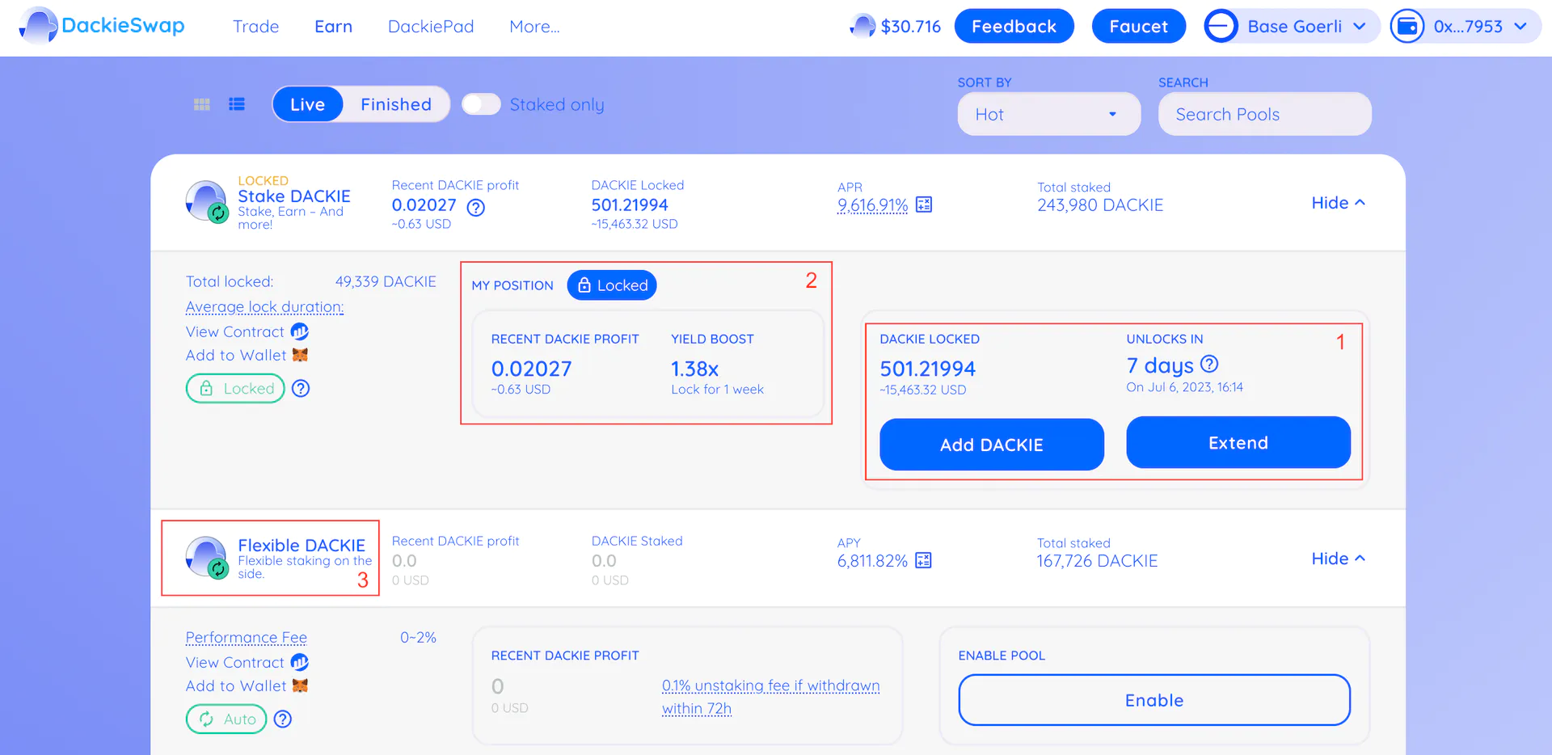Screen dimensions: 1552x755
Task: Click the DackieSwap logo
Action: point(102,26)
